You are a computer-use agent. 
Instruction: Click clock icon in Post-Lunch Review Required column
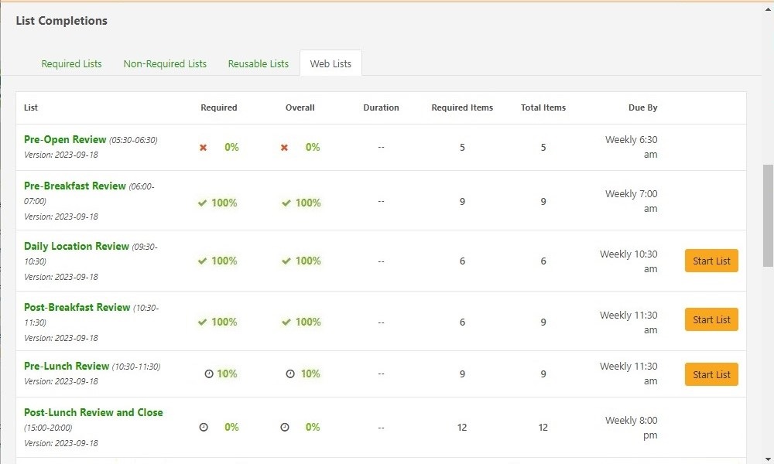click(204, 428)
